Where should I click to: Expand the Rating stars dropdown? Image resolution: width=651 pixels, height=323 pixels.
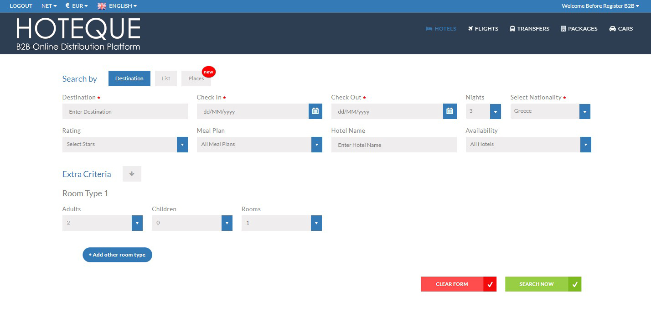click(182, 145)
